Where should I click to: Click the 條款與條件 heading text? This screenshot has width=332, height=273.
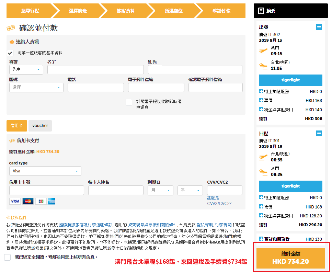coord(16,217)
